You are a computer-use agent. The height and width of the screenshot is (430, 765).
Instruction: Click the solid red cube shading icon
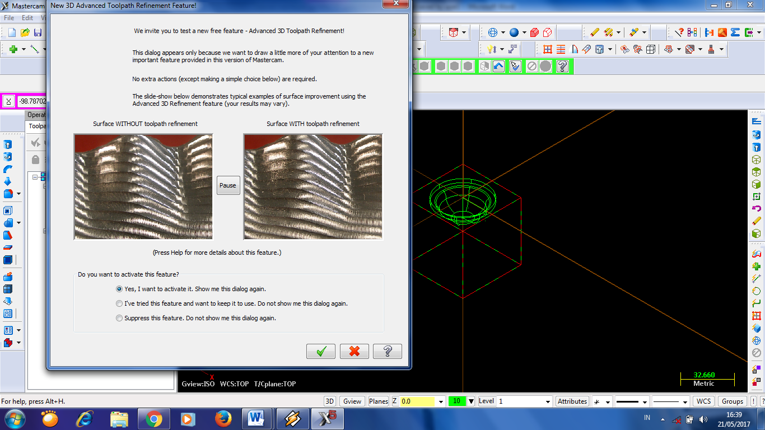pyautogui.click(x=534, y=32)
